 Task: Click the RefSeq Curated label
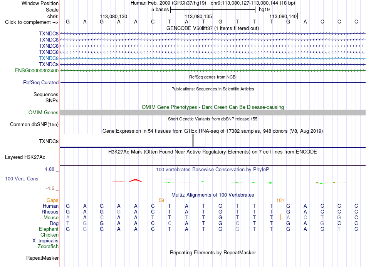pos(41,83)
